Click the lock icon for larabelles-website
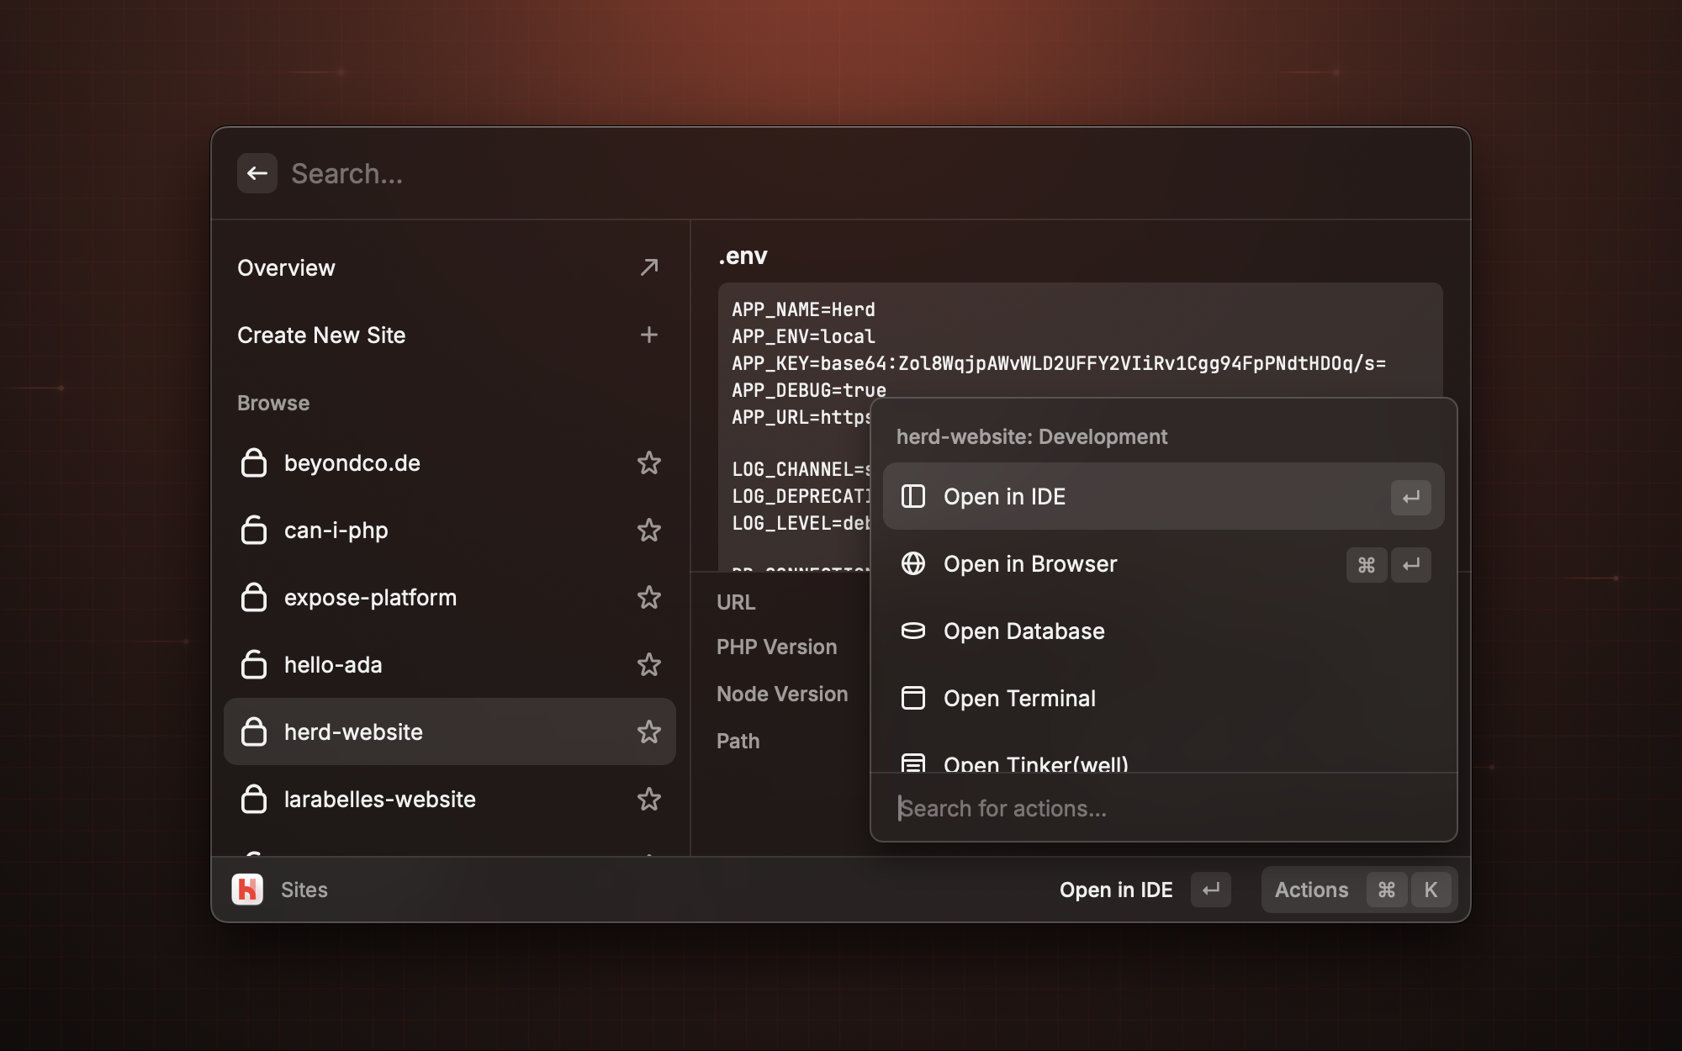This screenshot has height=1051, width=1682. click(x=253, y=799)
